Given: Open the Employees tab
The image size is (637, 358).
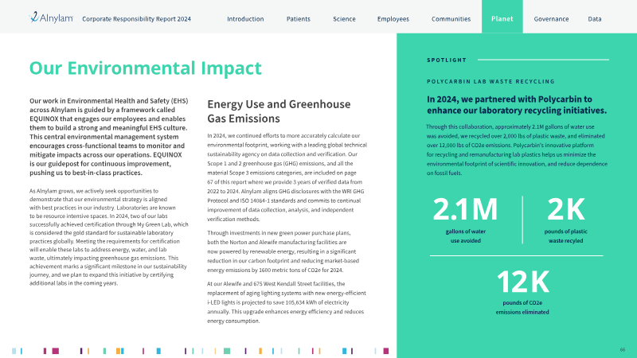Looking at the screenshot, I should click(393, 18).
